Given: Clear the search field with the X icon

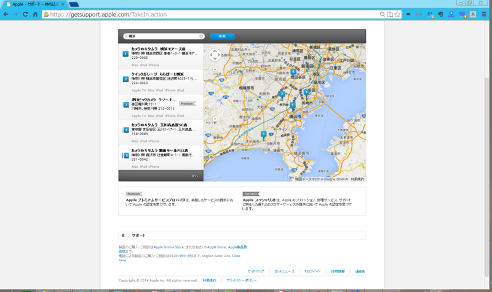Looking at the screenshot, I should coord(201,36).
